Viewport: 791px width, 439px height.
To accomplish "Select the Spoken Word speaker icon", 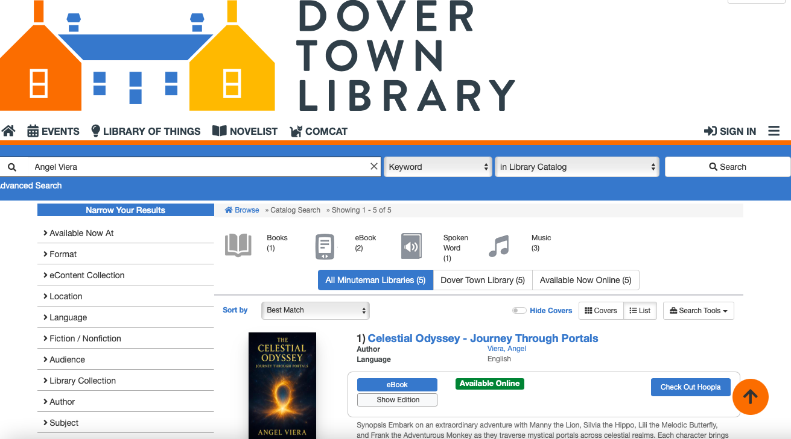I will click(x=411, y=246).
